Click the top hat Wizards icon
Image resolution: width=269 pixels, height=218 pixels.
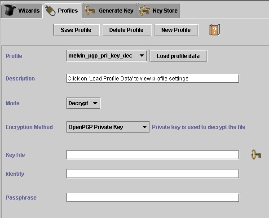[x=10, y=10]
